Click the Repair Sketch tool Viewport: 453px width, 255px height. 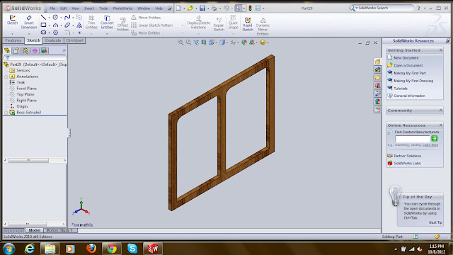(219, 24)
